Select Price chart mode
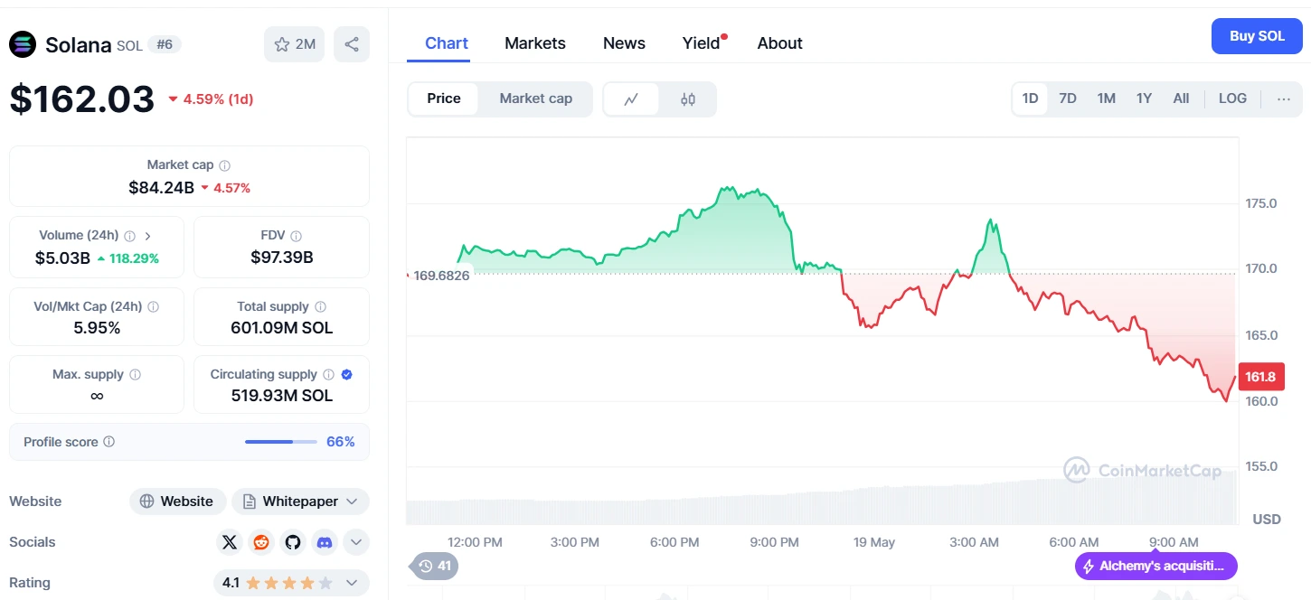The image size is (1311, 600). coord(444,98)
